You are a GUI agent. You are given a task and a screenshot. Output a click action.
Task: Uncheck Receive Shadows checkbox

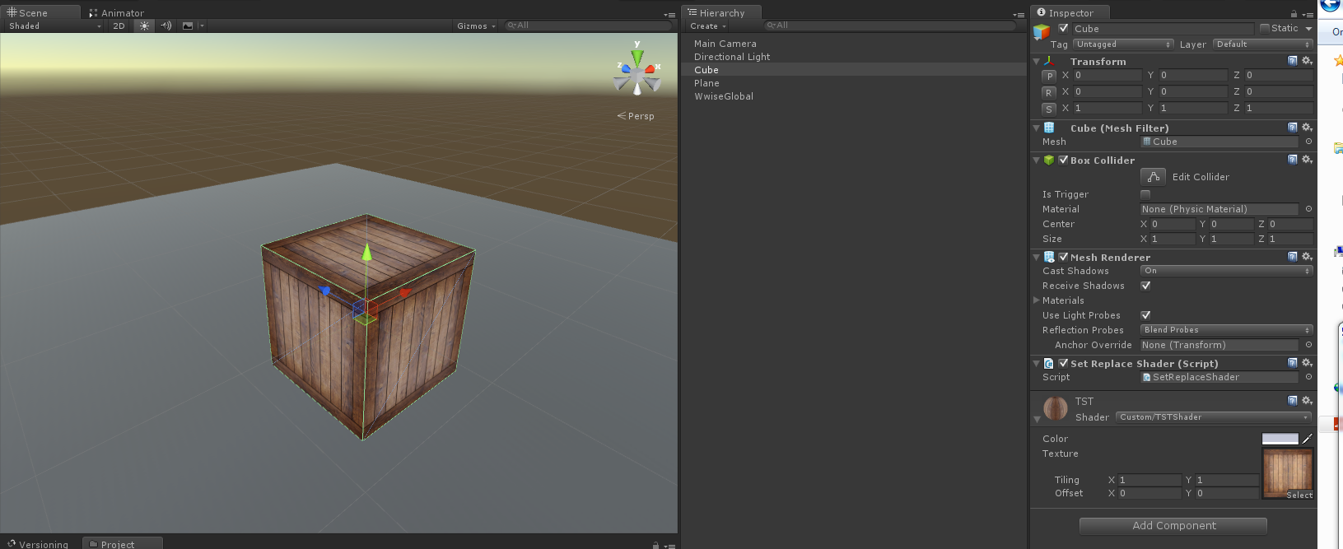coord(1145,286)
